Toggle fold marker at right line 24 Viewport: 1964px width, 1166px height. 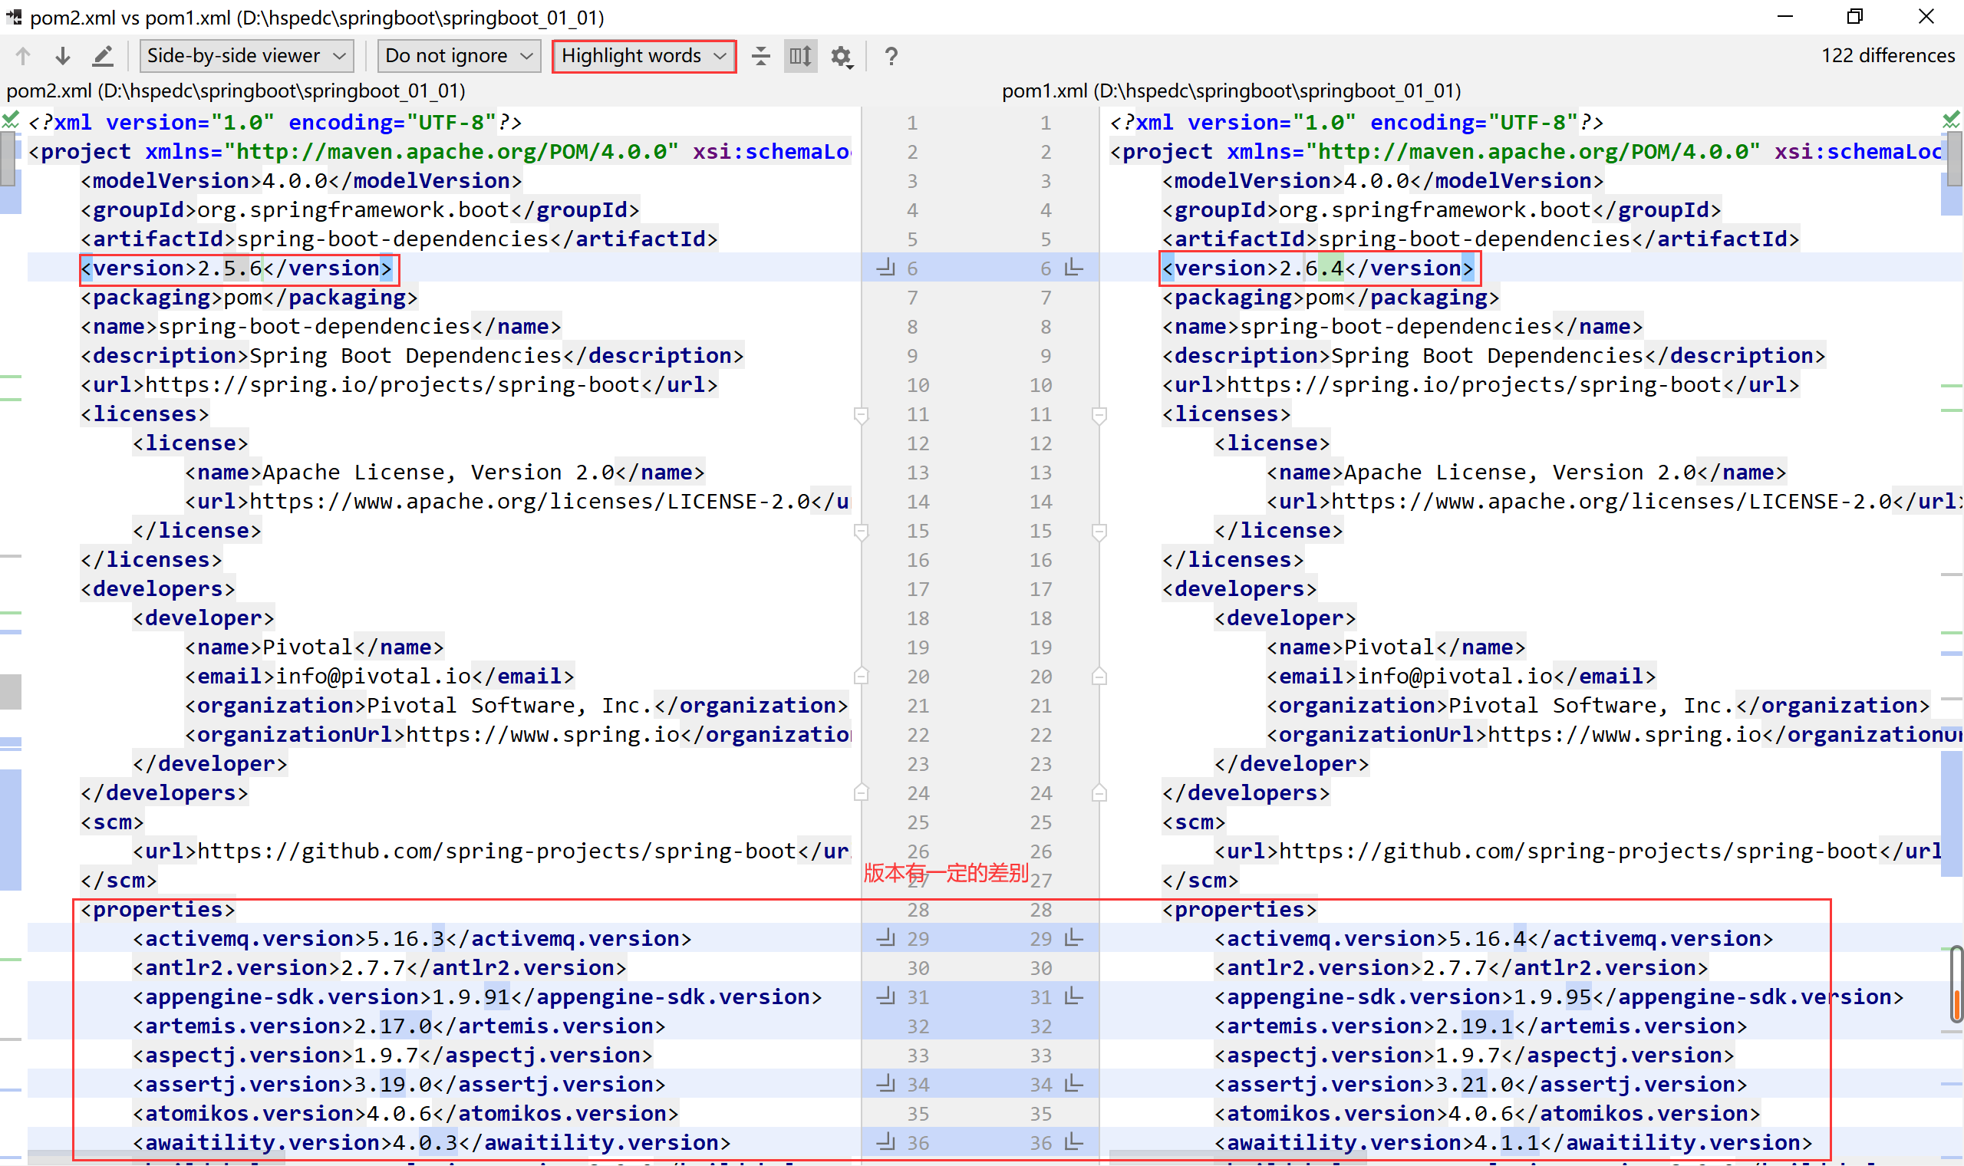1100,792
